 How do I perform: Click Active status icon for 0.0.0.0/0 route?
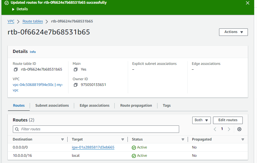(134, 147)
